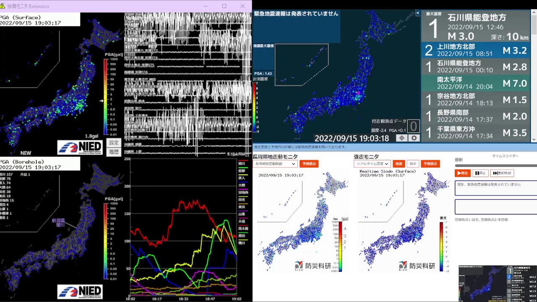Select the 石川県能登地方 M 3.0 earthquake entry
This screenshot has width=537, height=302.
pyautogui.click(x=476, y=26)
